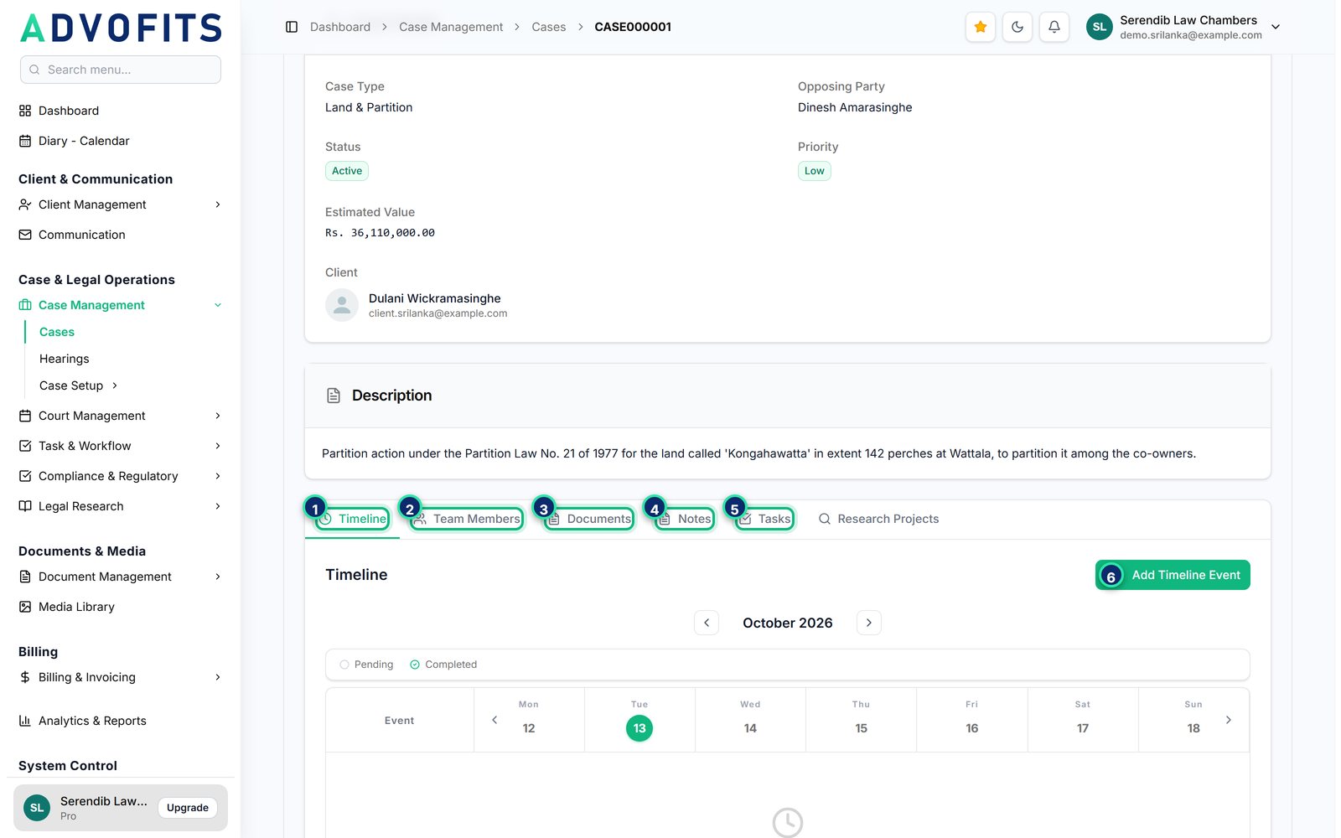
Task: Click the Search menu field
Action: 121,70
